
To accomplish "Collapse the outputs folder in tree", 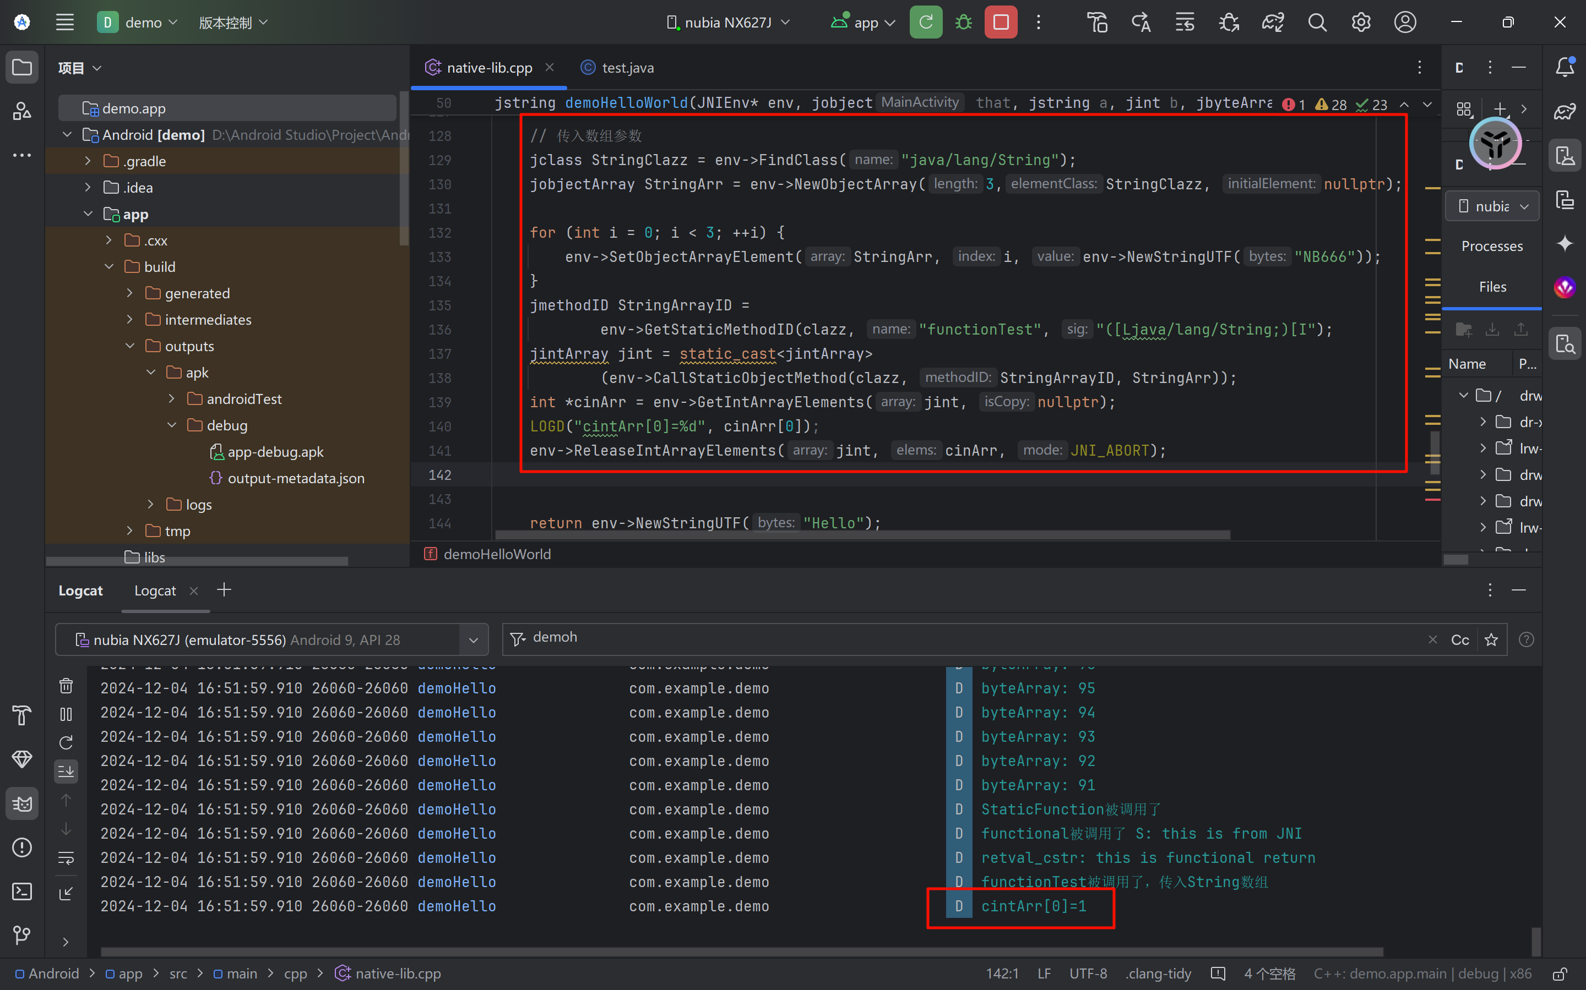I will tap(130, 346).
